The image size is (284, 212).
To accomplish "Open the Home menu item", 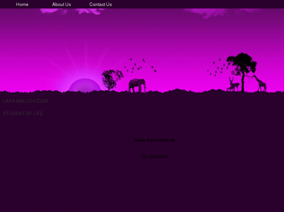I will click(22, 4).
